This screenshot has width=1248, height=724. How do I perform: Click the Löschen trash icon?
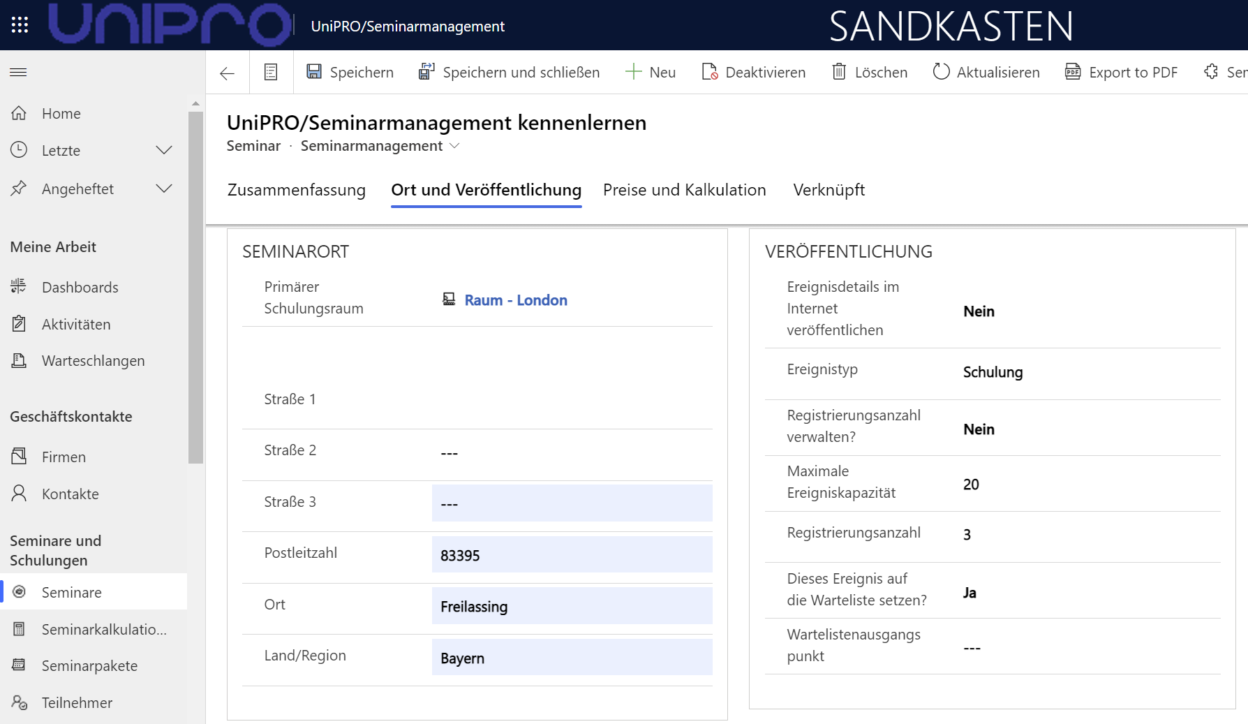pyautogui.click(x=839, y=71)
